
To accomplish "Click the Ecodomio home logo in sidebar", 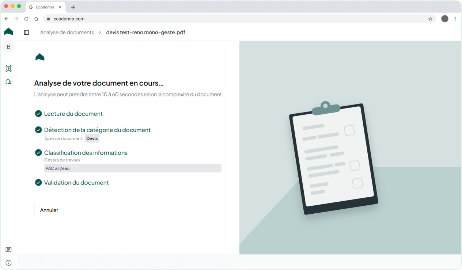I will pyautogui.click(x=8, y=32).
